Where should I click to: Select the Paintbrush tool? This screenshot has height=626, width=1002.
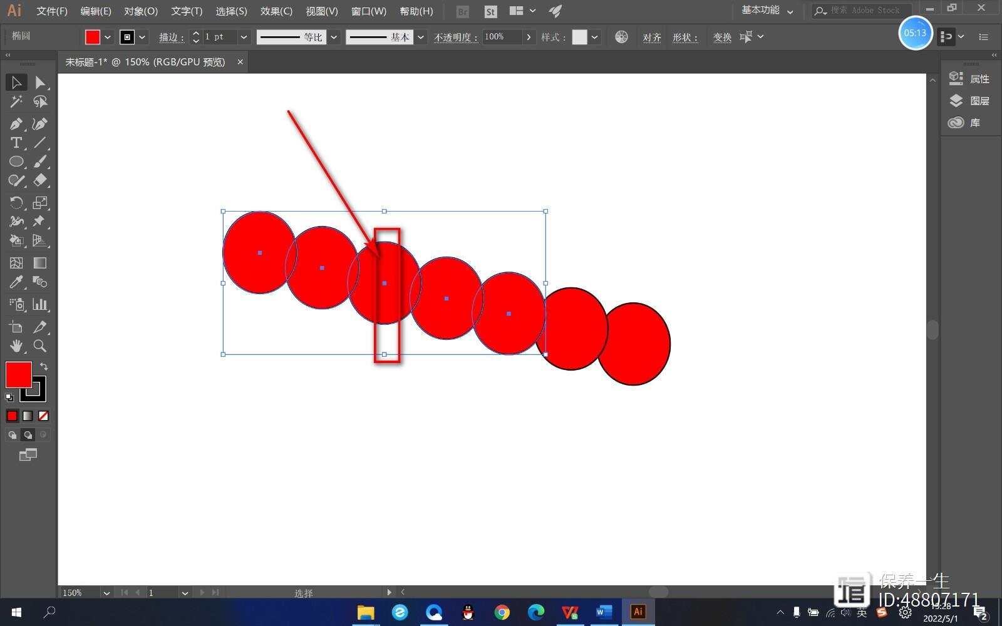pyautogui.click(x=40, y=162)
